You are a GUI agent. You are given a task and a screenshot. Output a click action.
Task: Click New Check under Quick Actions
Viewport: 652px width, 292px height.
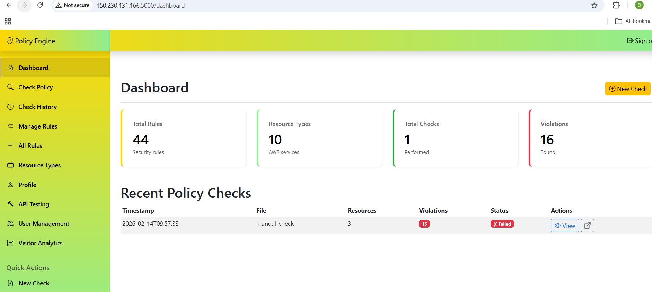click(x=55, y=283)
